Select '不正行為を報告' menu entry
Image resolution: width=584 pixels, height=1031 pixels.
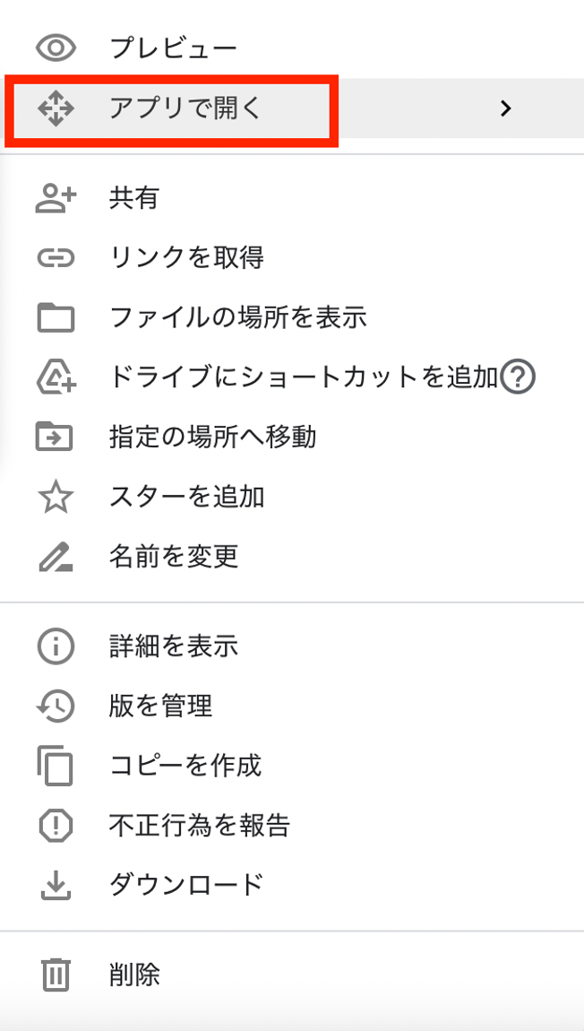(x=200, y=825)
